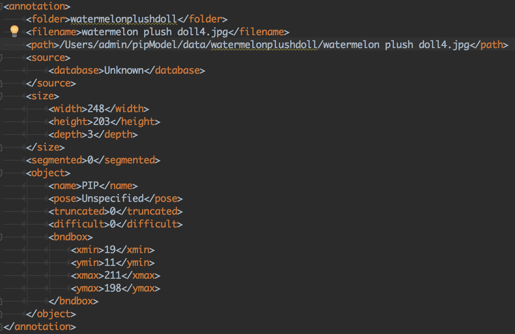Click the ymax value 198
Viewport: 515px width, 334px height.
112,288
